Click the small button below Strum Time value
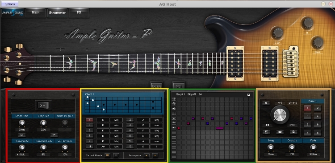 [x=22, y=135]
